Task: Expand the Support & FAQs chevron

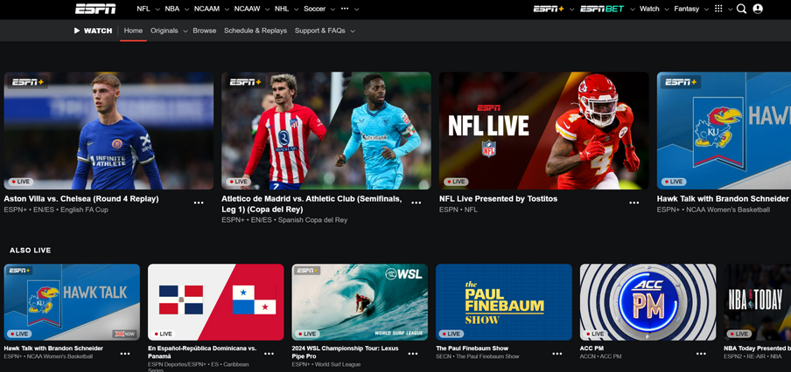Action: coord(353,31)
